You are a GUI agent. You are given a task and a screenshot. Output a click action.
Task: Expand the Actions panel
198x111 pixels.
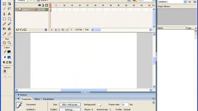(19, 95)
